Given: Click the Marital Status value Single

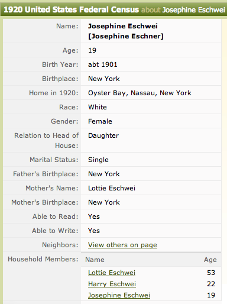Looking at the screenshot, I should pyautogui.click(x=98, y=160).
